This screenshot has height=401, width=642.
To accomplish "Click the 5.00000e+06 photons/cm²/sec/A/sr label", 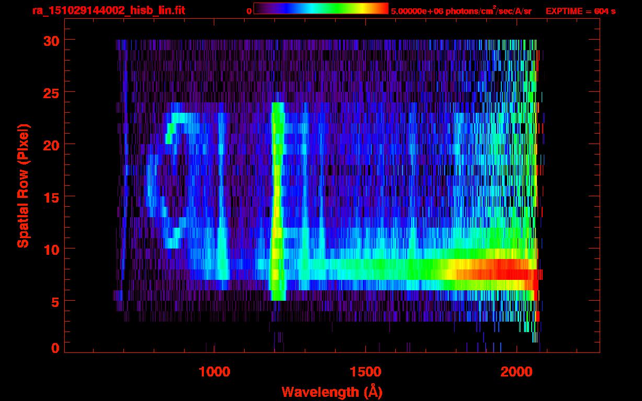I will point(461,10).
